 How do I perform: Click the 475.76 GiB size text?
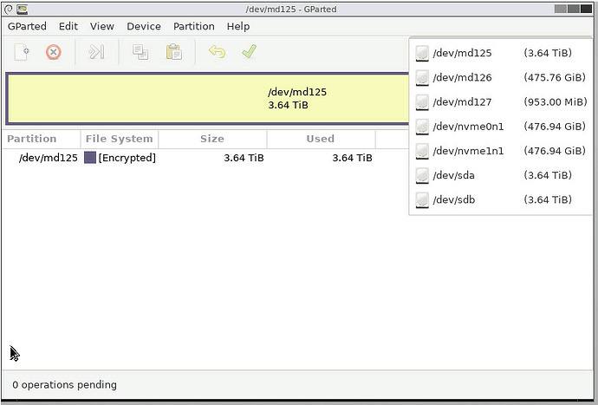pos(555,77)
